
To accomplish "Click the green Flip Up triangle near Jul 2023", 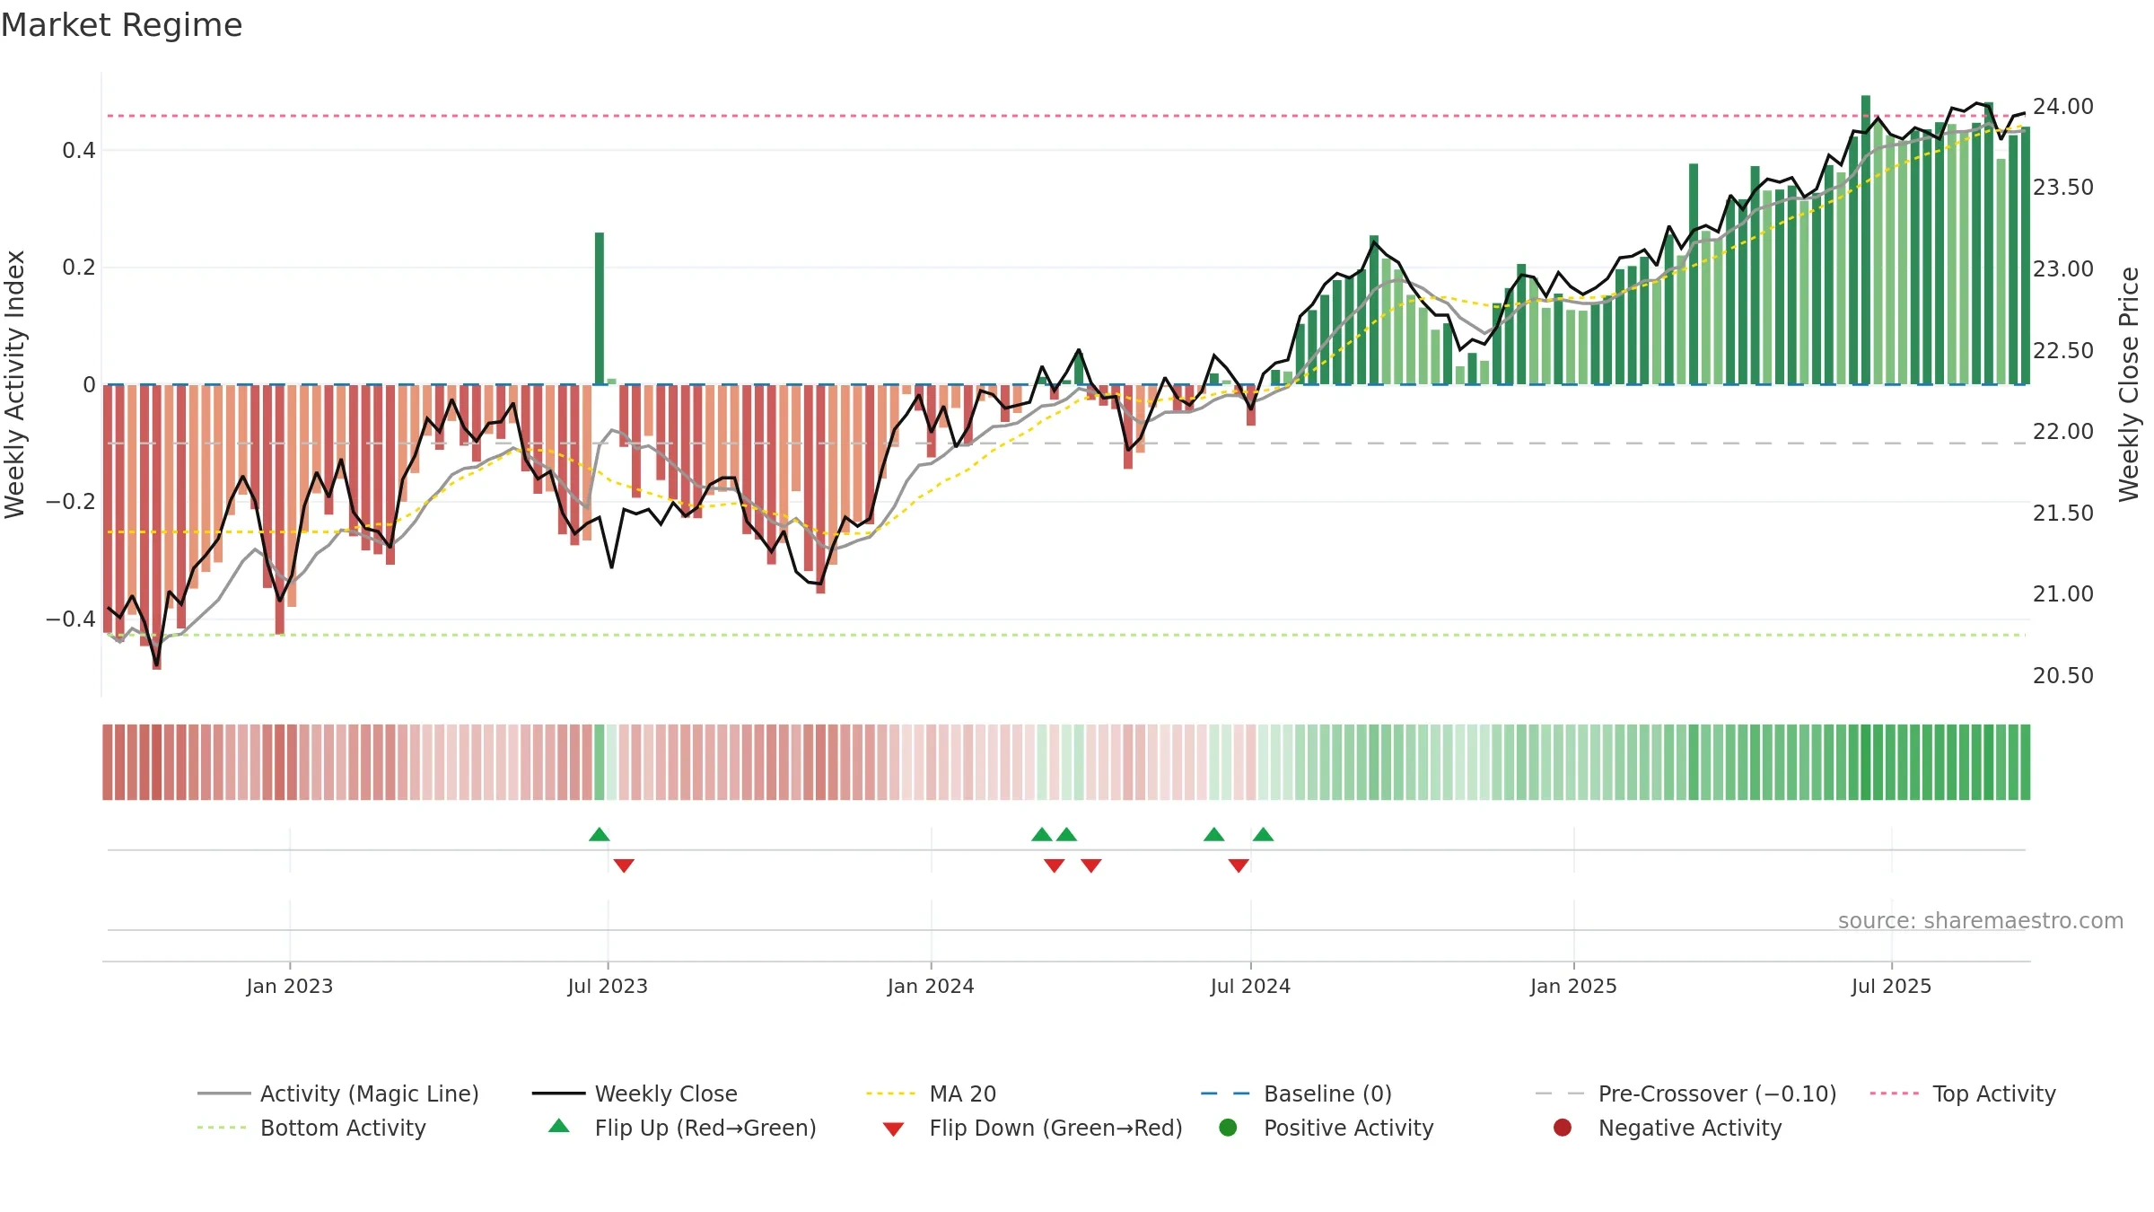I will pos(600,834).
